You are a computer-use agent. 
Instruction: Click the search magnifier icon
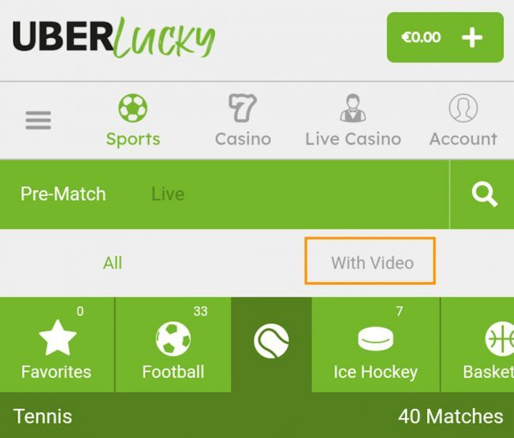point(485,194)
